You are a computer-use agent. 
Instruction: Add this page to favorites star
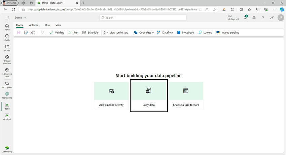(x=214, y=9)
